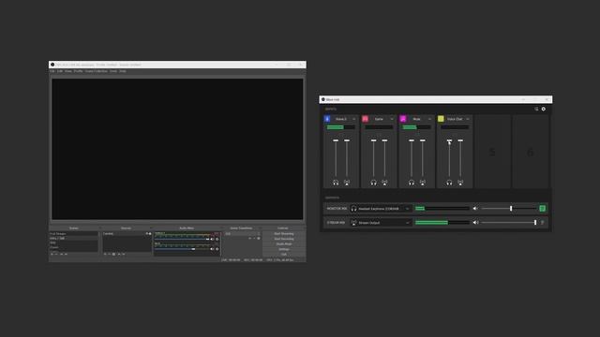This screenshot has width=600, height=337.
Task: Remove scene with minus icon in OBS
Action: coord(56,254)
